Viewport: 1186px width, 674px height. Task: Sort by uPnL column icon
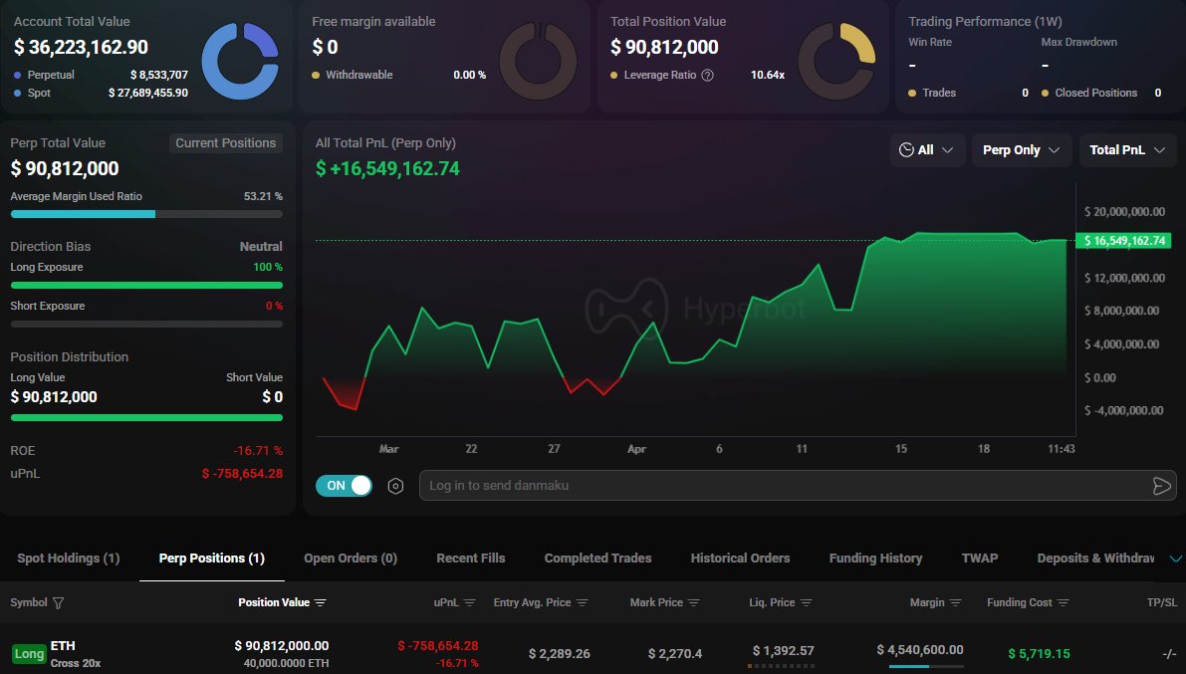click(x=470, y=603)
